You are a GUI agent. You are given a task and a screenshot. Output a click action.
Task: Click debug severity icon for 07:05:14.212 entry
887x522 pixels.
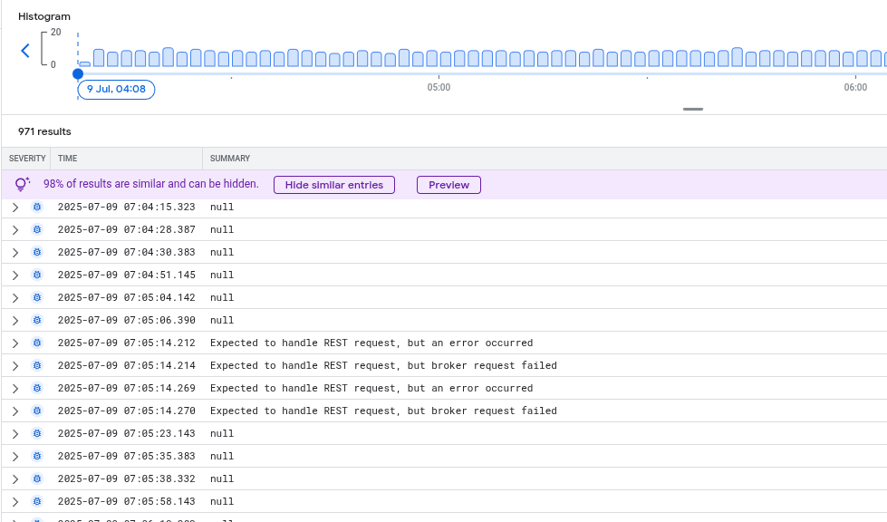tap(37, 343)
